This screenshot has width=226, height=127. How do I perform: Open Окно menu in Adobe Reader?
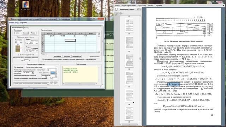point(150,6)
